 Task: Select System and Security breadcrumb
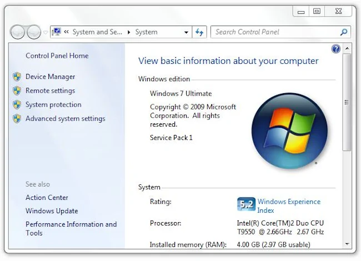[97, 32]
